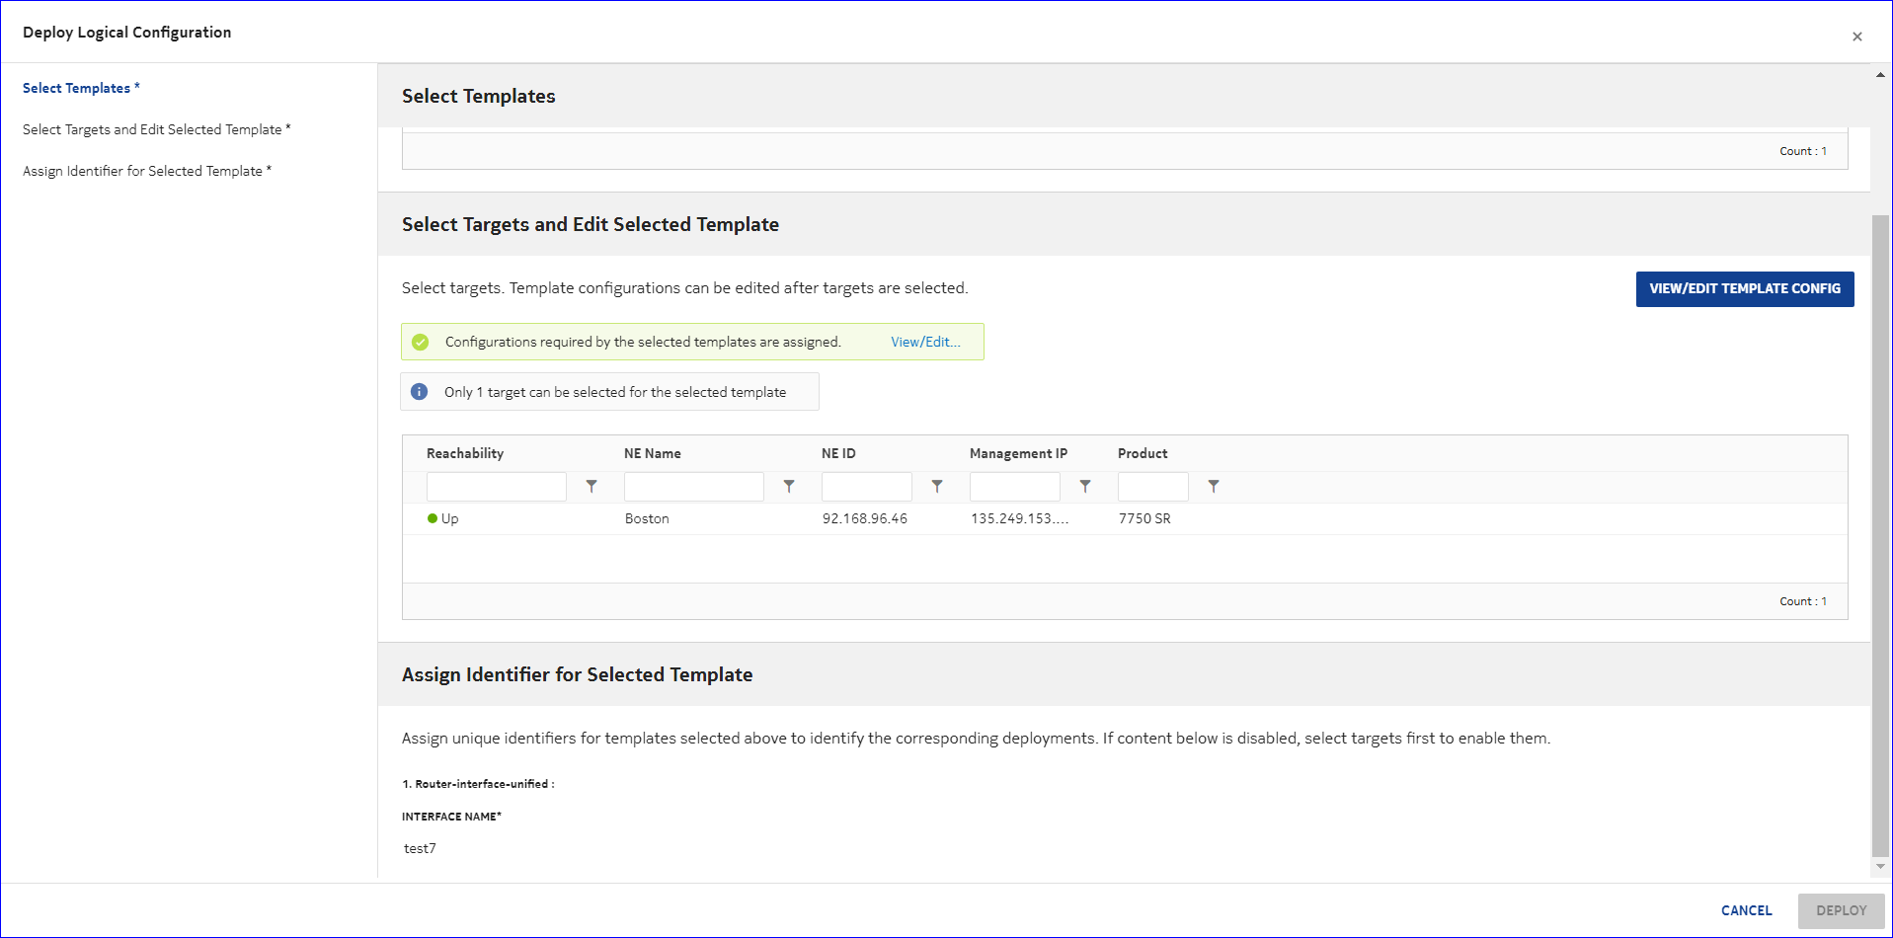This screenshot has width=1893, height=938.
Task: Click the Management IP filter funnel icon
Action: coord(1085,487)
